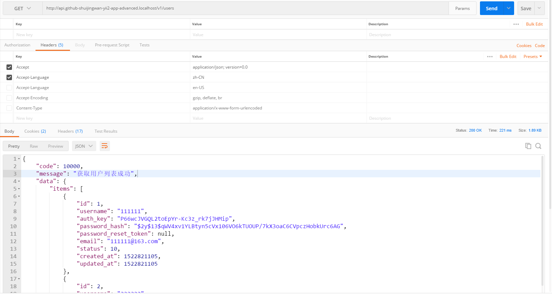Collapse the "data" object at line 4
This screenshot has width=552, height=295.
(19, 181)
